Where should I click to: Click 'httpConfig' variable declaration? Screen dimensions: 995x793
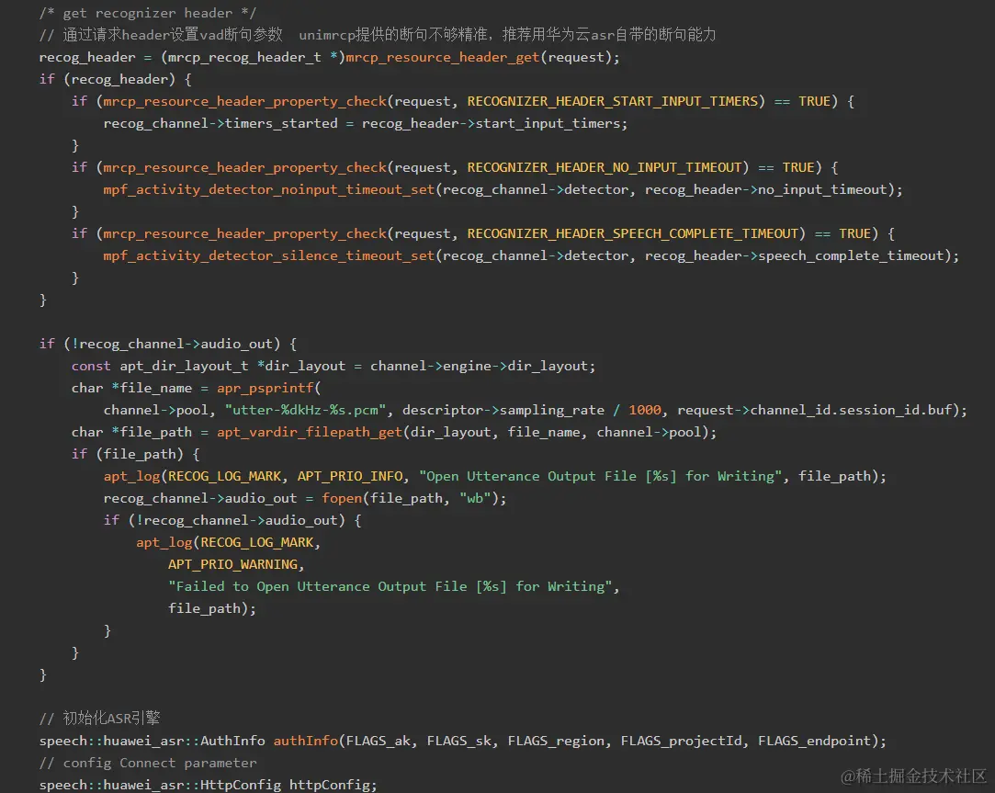click(x=329, y=785)
